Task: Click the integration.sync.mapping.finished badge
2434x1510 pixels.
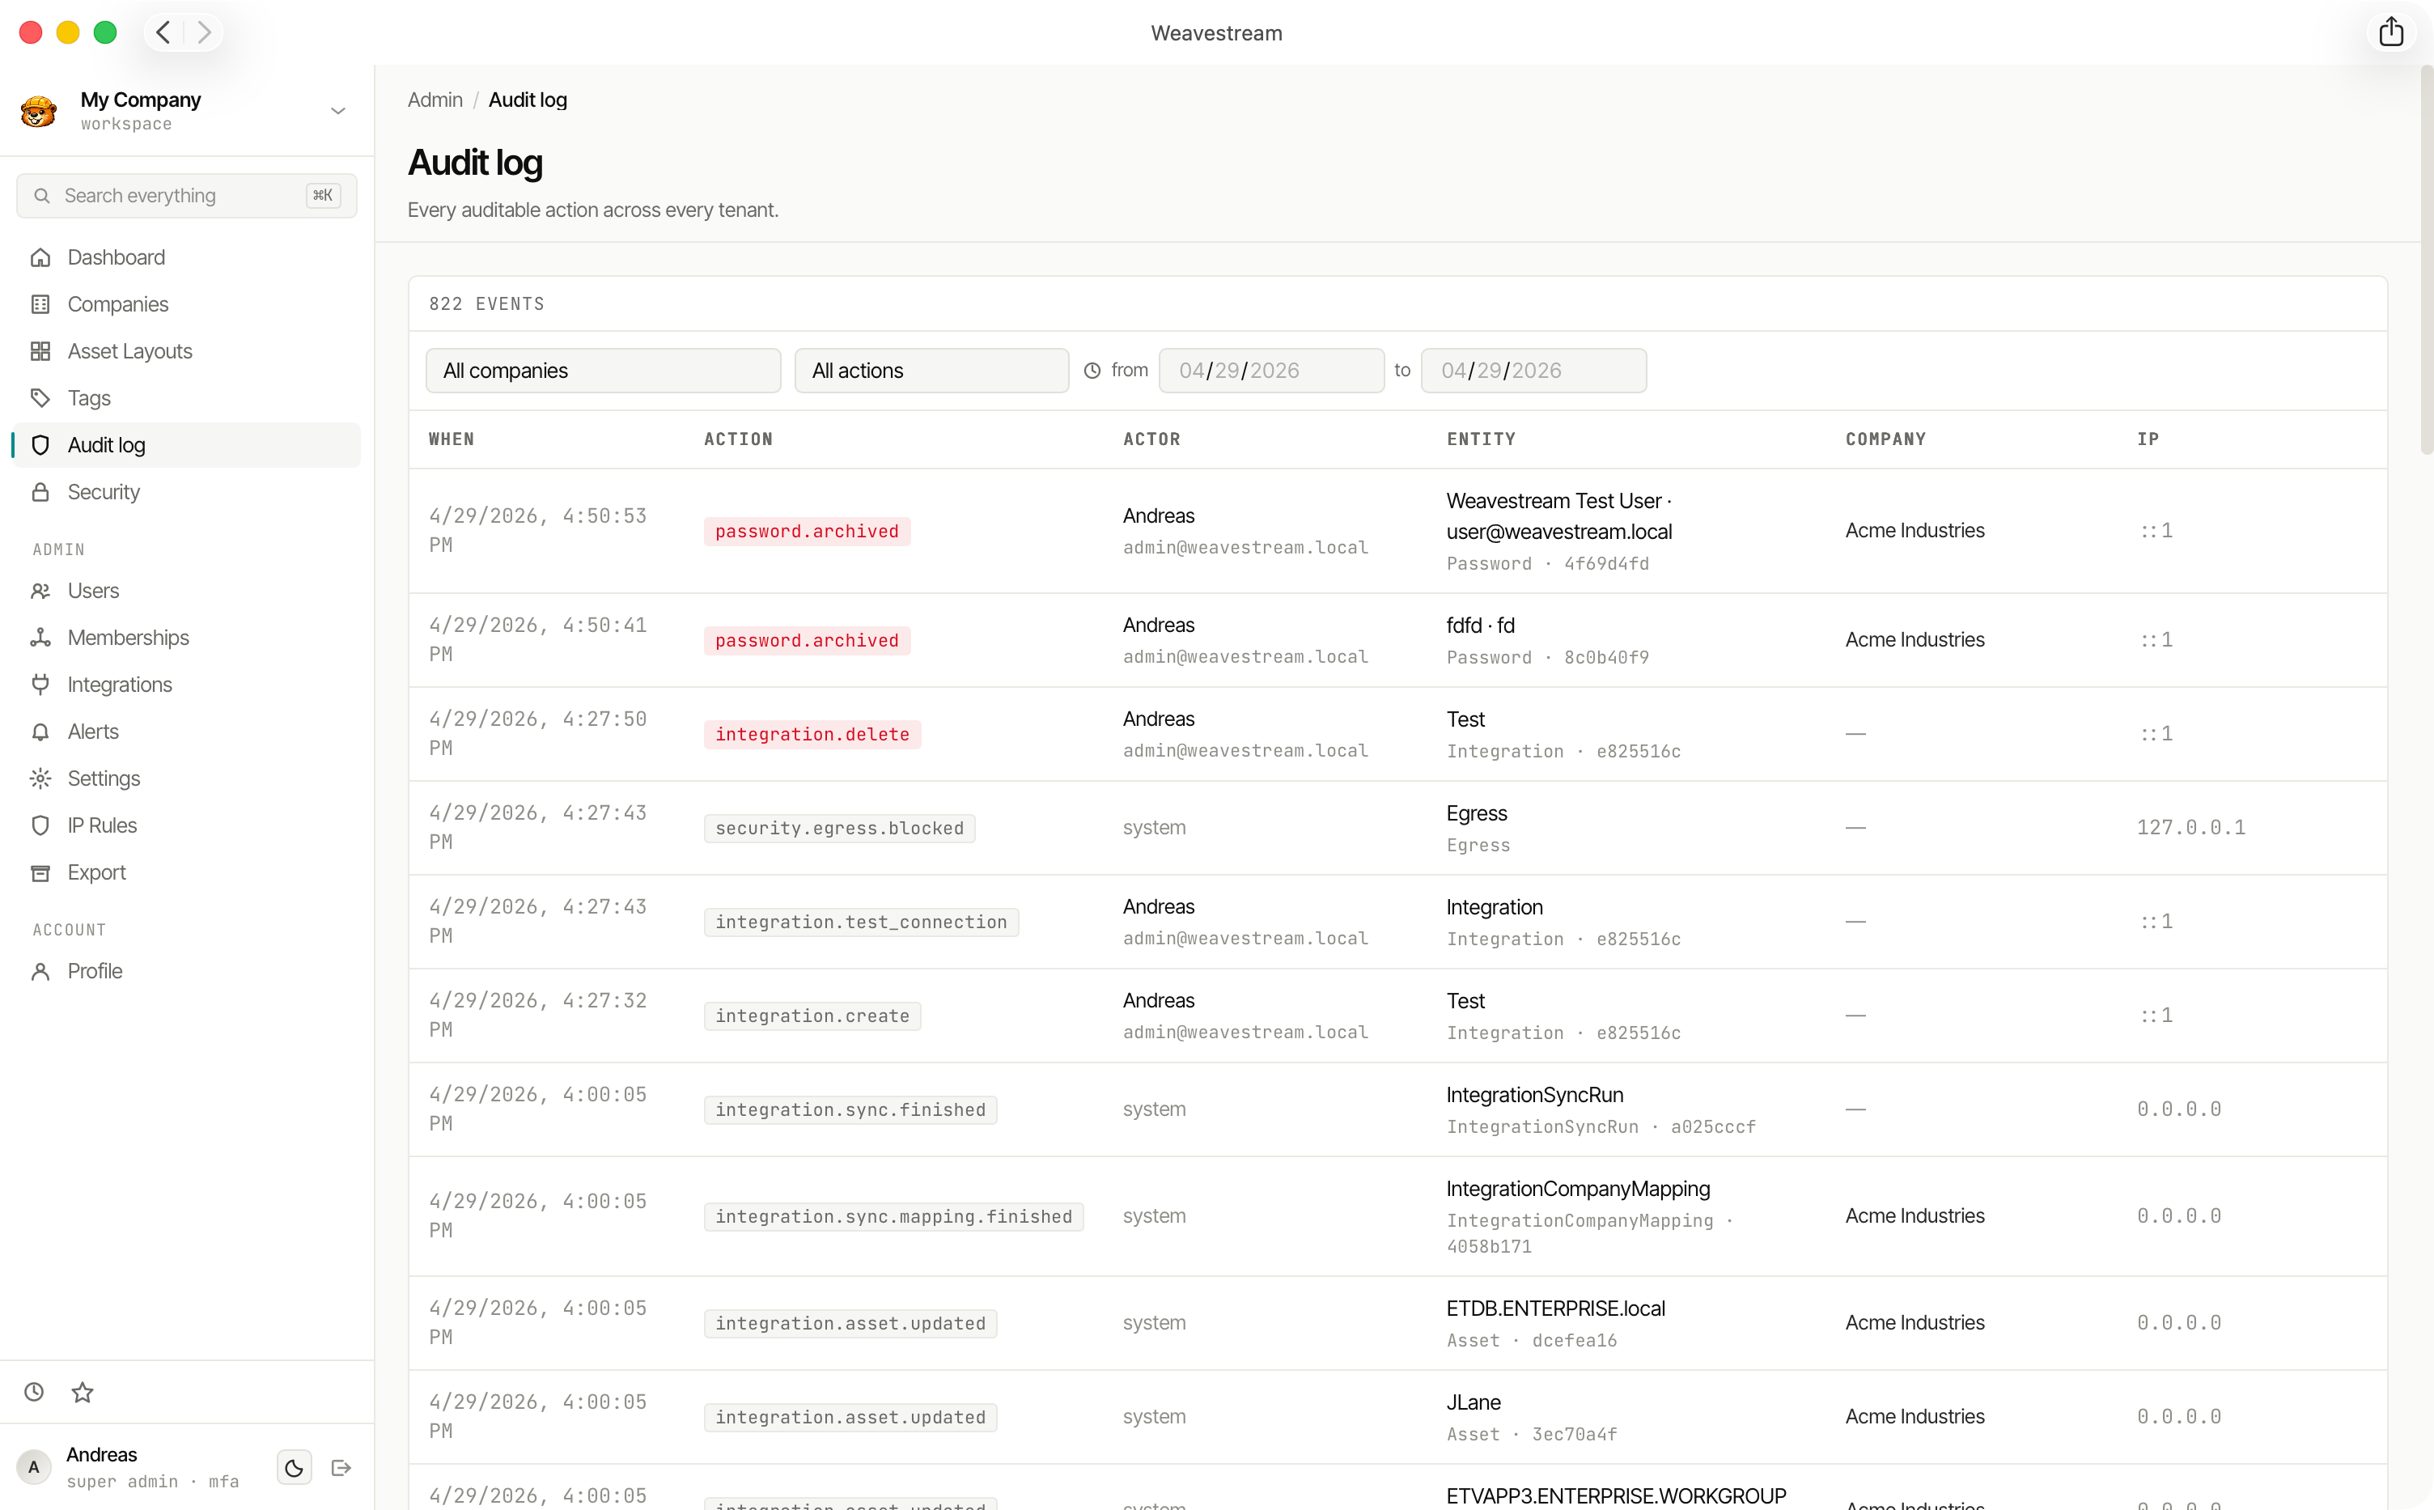Action: pyautogui.click(x=893, y=1216)
